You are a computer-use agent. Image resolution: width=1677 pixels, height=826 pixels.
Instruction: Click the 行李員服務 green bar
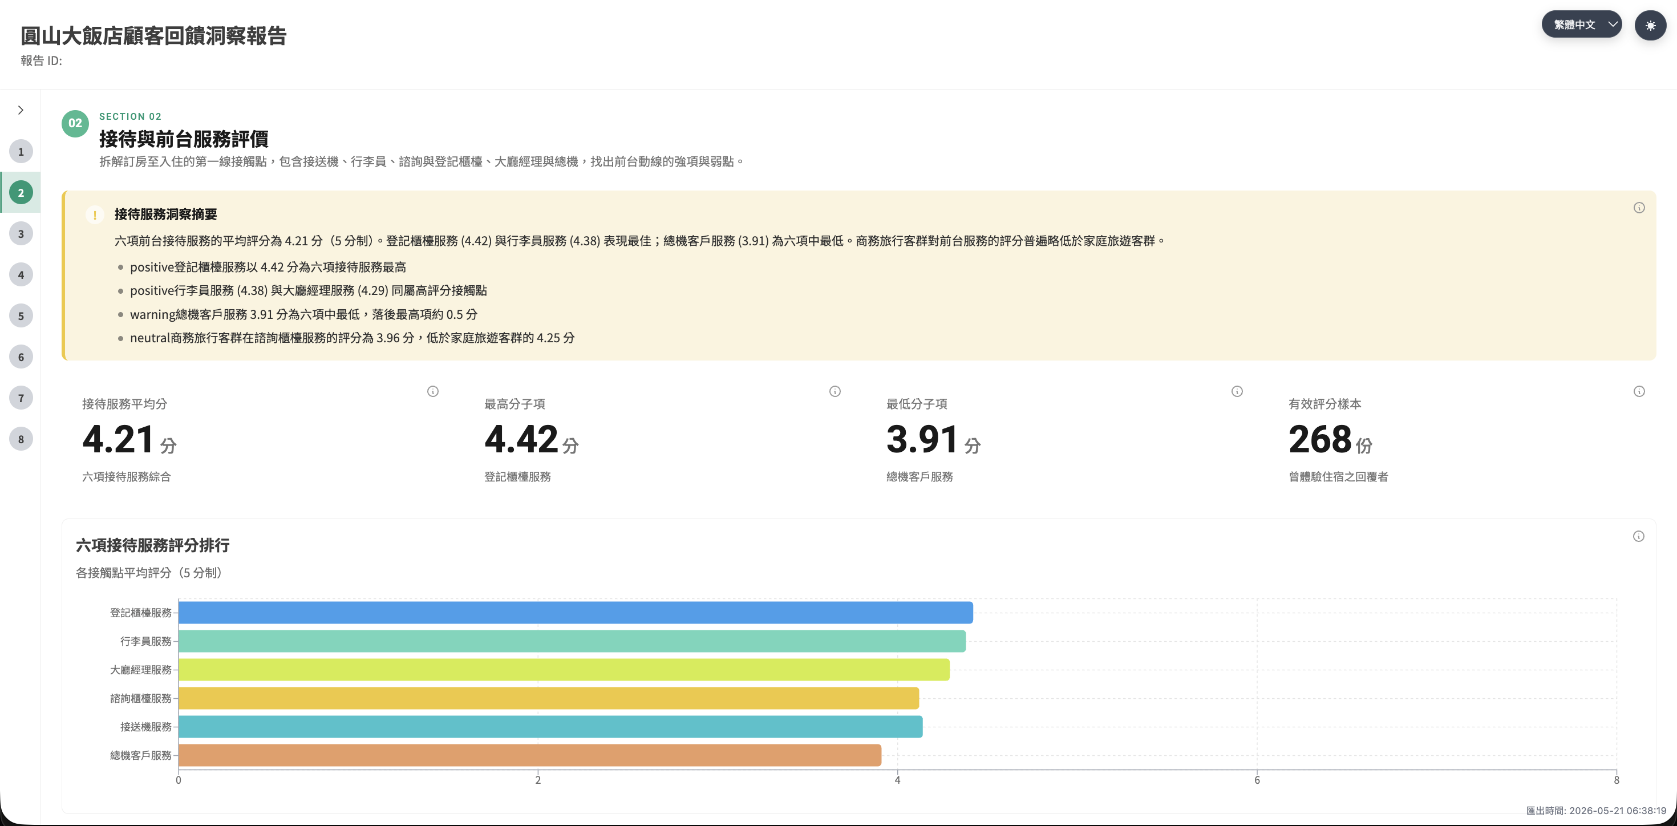572,641
